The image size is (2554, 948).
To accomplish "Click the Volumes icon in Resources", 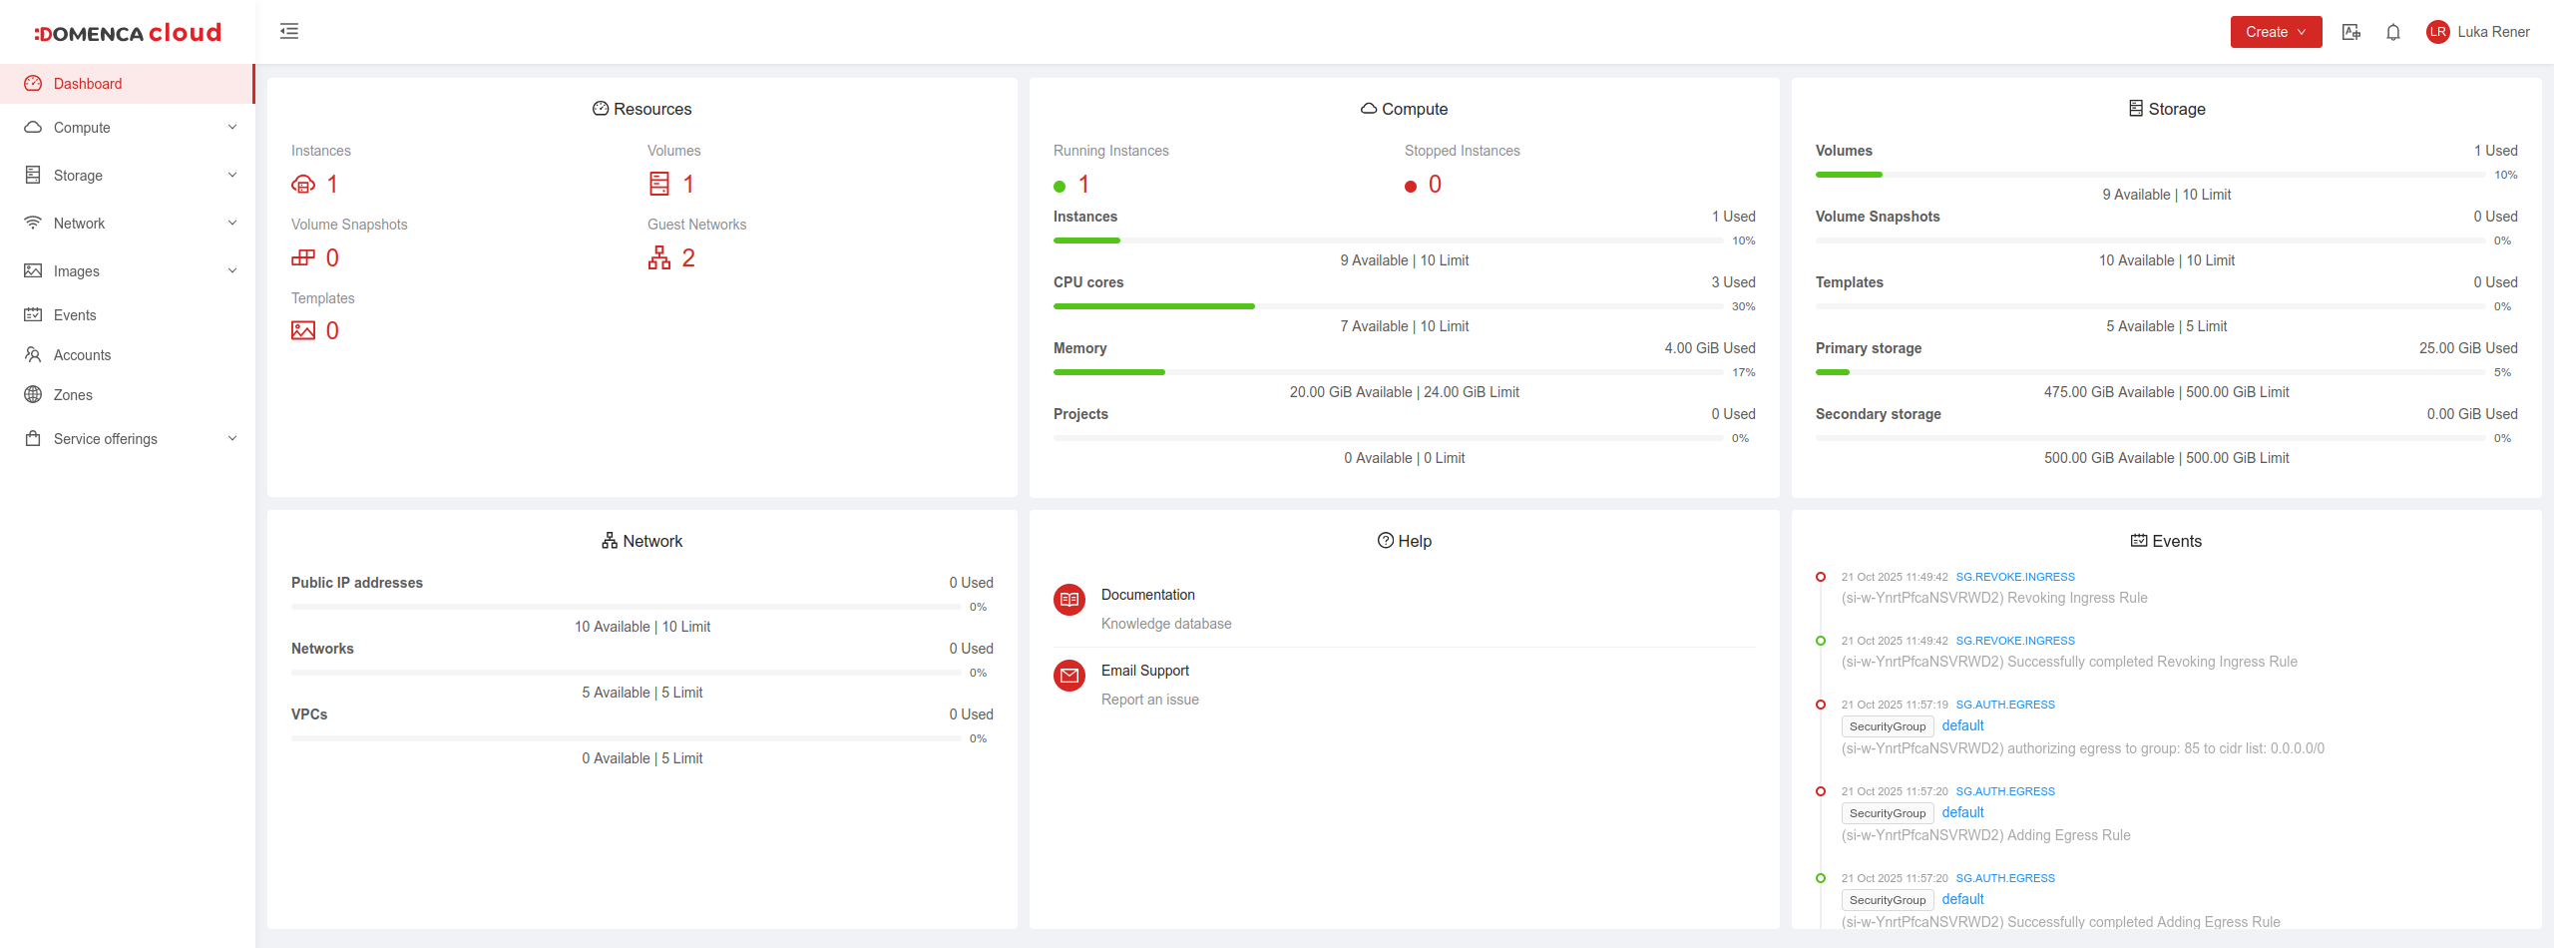I will 659,185.
